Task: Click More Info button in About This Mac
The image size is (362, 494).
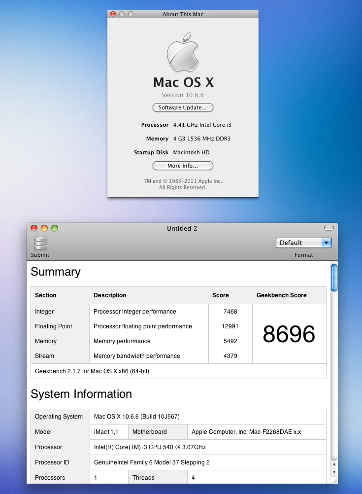Action: [x=183, y=166]
